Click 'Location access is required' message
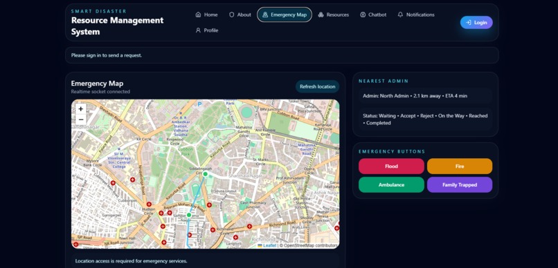 pos(131,261)
